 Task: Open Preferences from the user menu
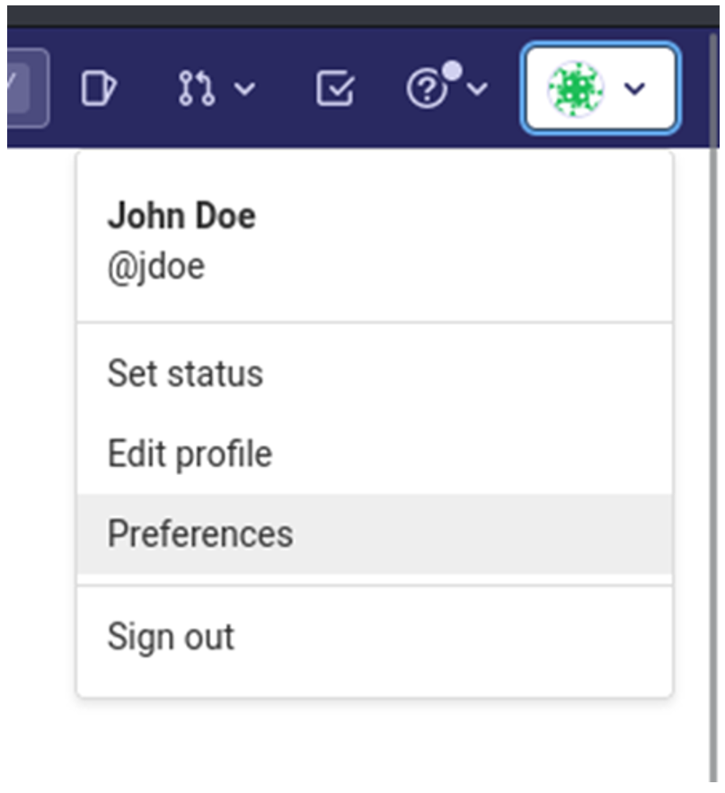pyautogui.click(x=200, y=534)
